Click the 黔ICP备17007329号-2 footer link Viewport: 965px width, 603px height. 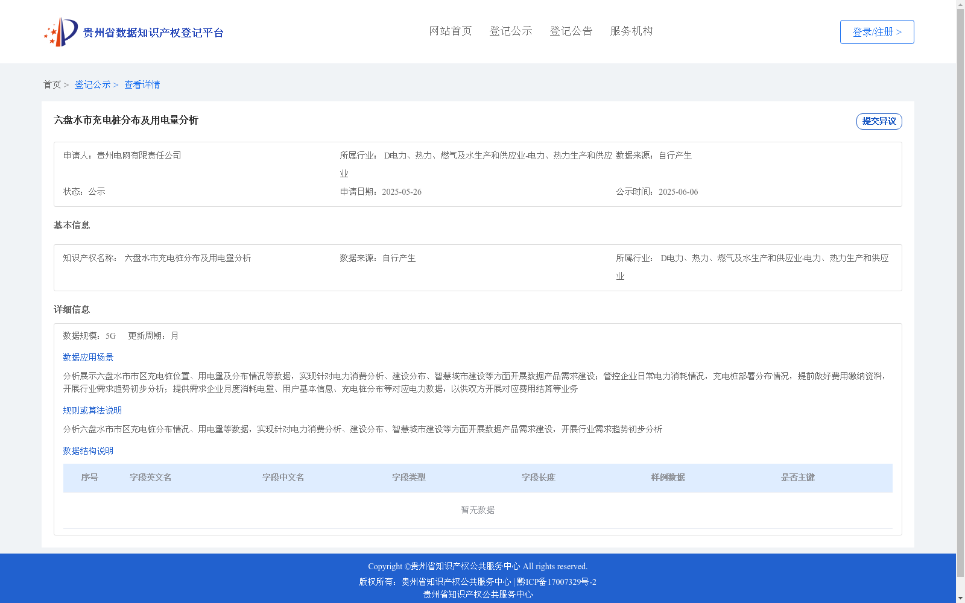[557, 582]
